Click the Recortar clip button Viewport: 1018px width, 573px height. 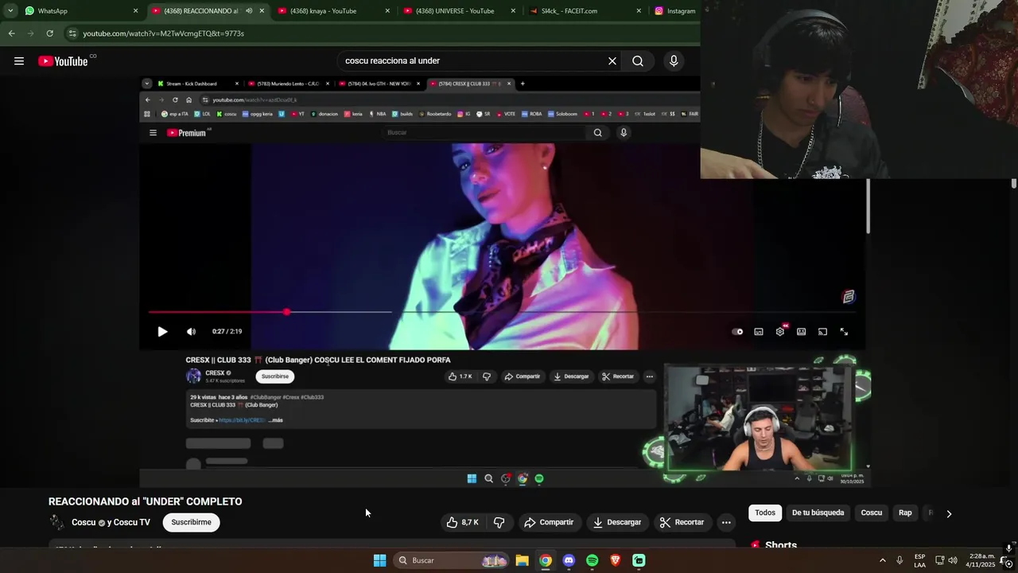click(682, 522)
